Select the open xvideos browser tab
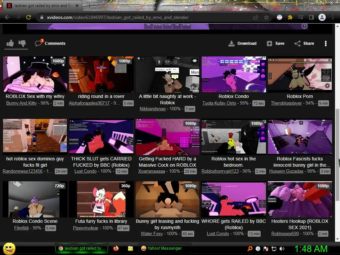 tap(42, 6)
